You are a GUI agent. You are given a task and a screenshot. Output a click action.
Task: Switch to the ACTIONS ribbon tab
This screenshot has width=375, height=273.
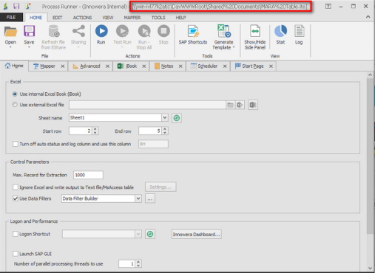click(82, 18)
